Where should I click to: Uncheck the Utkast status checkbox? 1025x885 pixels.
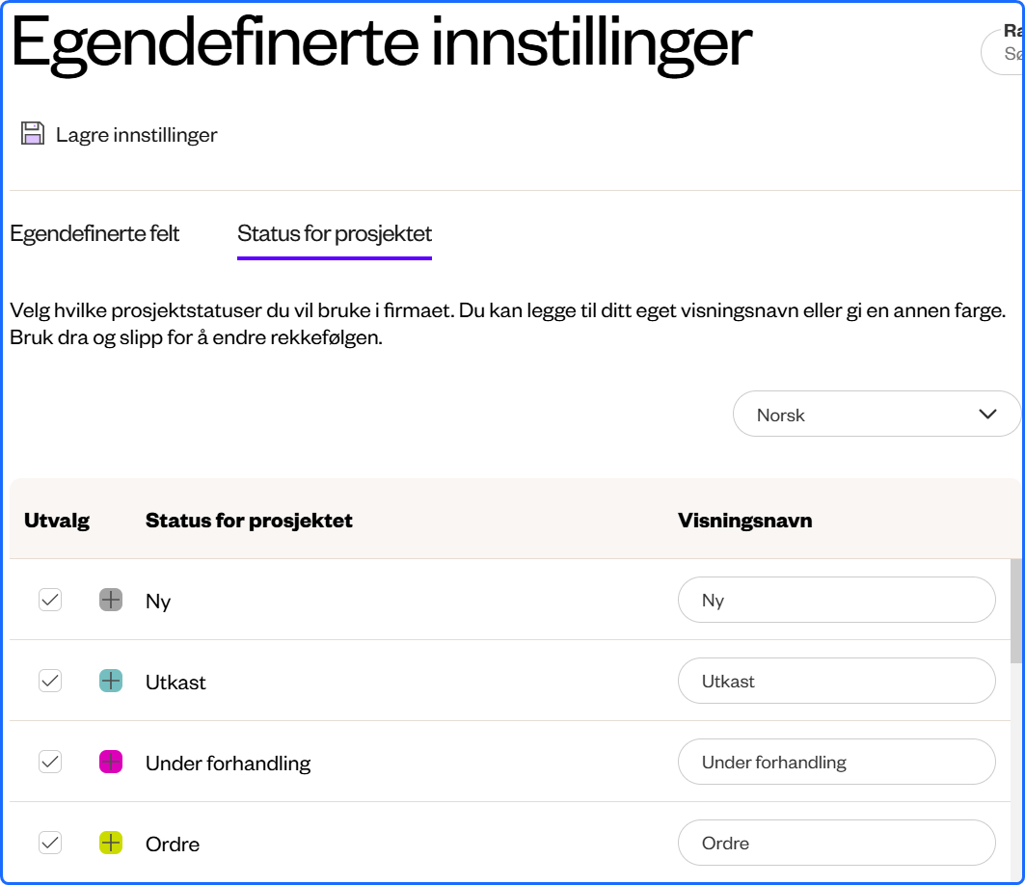50,681
